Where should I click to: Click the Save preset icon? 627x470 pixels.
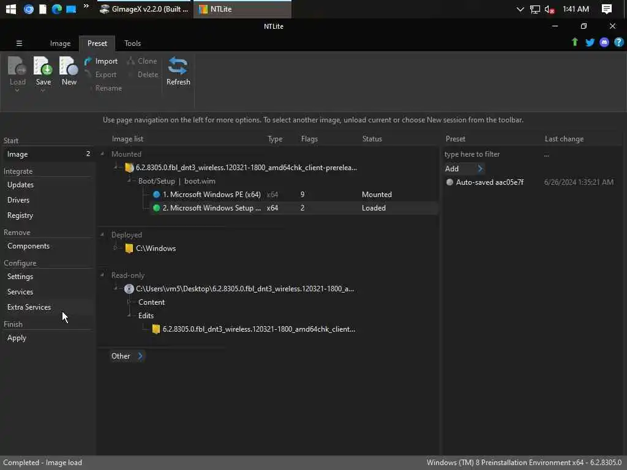pos(43,66)
